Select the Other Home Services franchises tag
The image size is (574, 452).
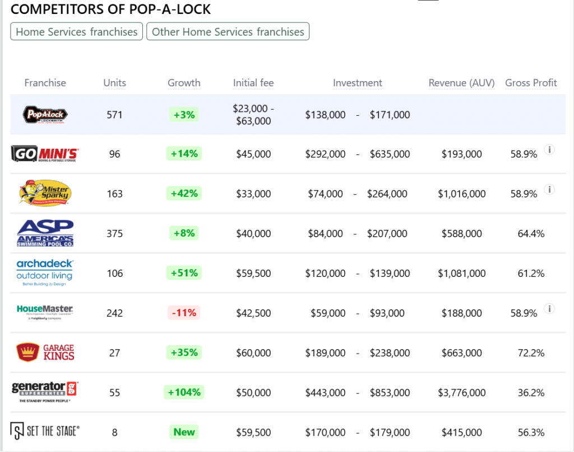click(x=228, y=32)
